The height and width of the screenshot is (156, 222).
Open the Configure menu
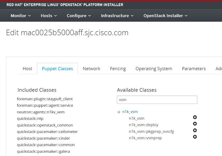(x=79, y=16)
